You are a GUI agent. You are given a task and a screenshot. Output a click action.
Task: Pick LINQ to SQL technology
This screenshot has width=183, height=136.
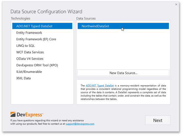pos(42,46)
